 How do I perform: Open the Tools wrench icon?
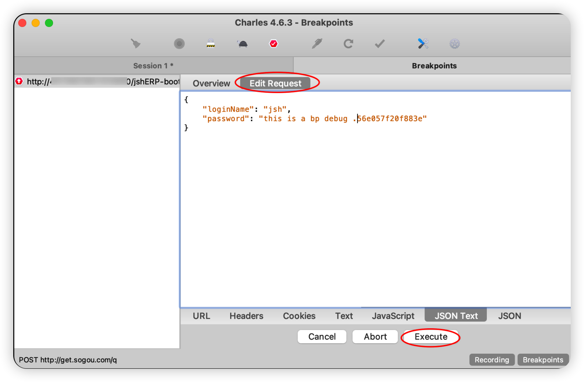423,44
